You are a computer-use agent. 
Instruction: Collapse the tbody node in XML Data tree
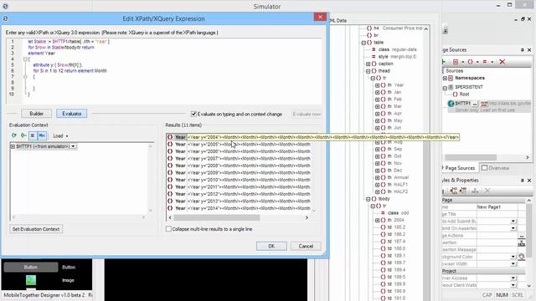(x=368, y=199)
